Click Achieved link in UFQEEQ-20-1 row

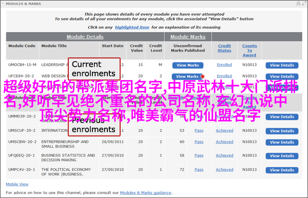point(224,155)
